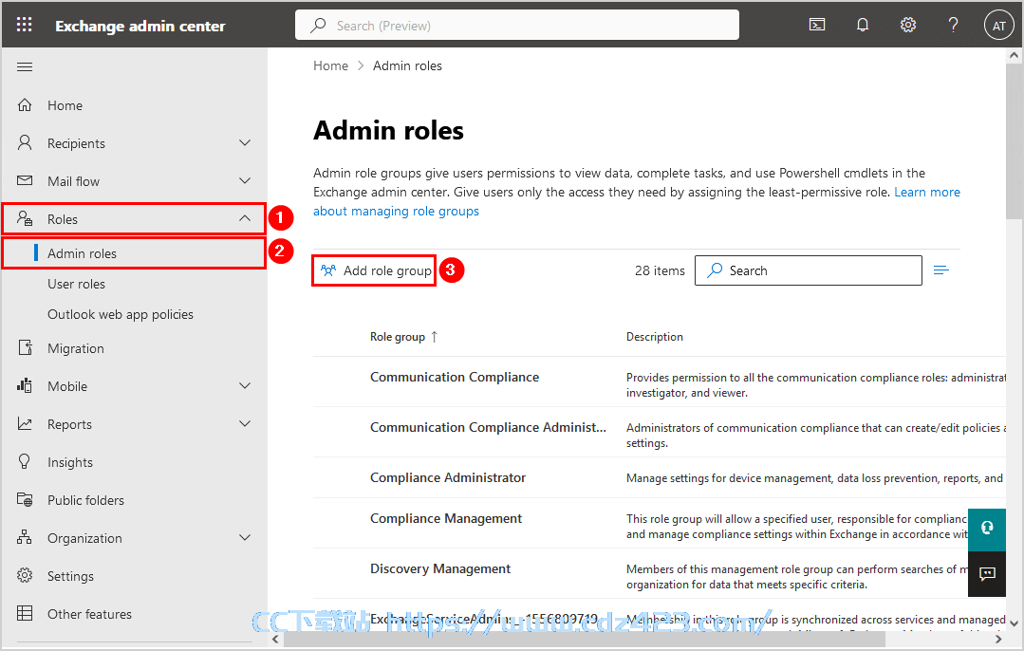The height and width of the screenshot is (651, 1024).
Task: Click the vertical scrollbar thumb
Action: (x=1014, y=141)
